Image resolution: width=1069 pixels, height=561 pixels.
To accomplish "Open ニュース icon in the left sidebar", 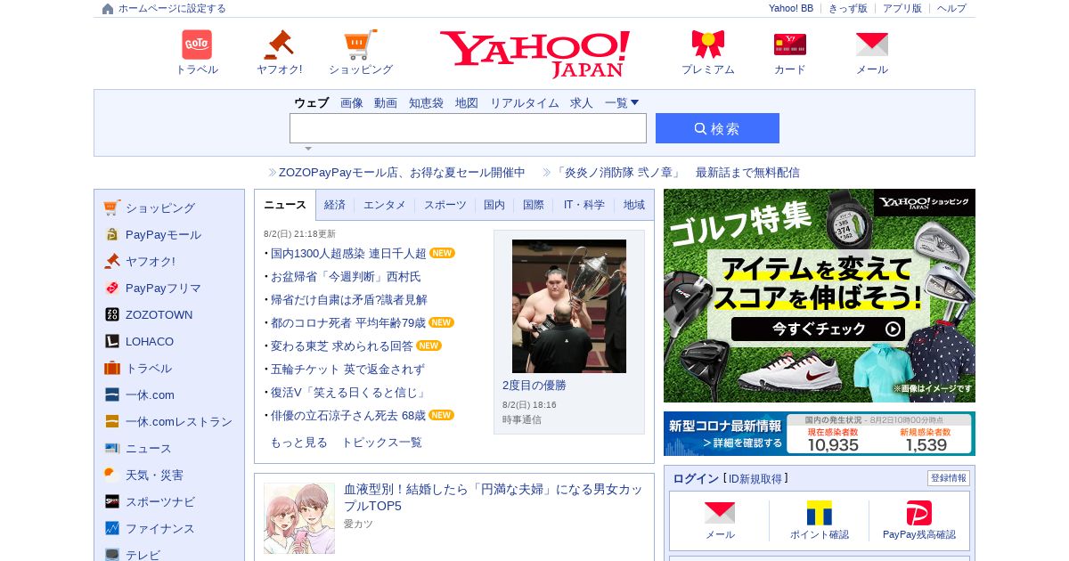I will tap(111, 448).
